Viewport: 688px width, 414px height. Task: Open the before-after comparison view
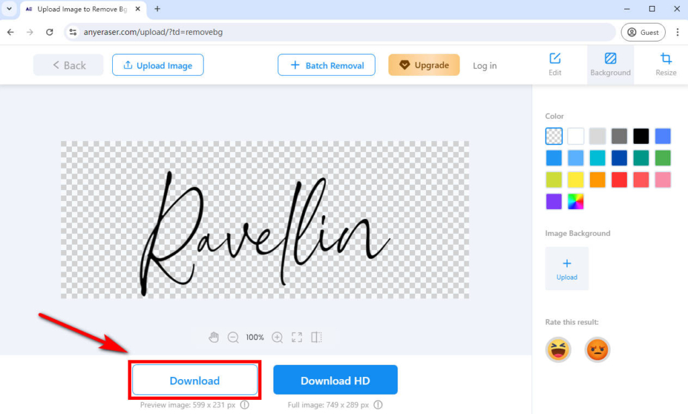pos(316,337)
